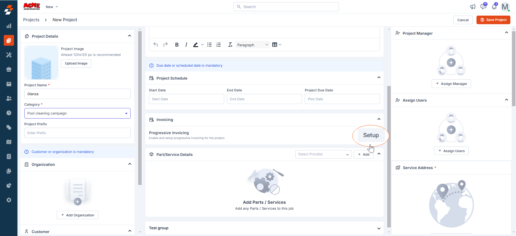Expand the Test group section
This screenshot has height=236, width=516.
click(379, 228)
